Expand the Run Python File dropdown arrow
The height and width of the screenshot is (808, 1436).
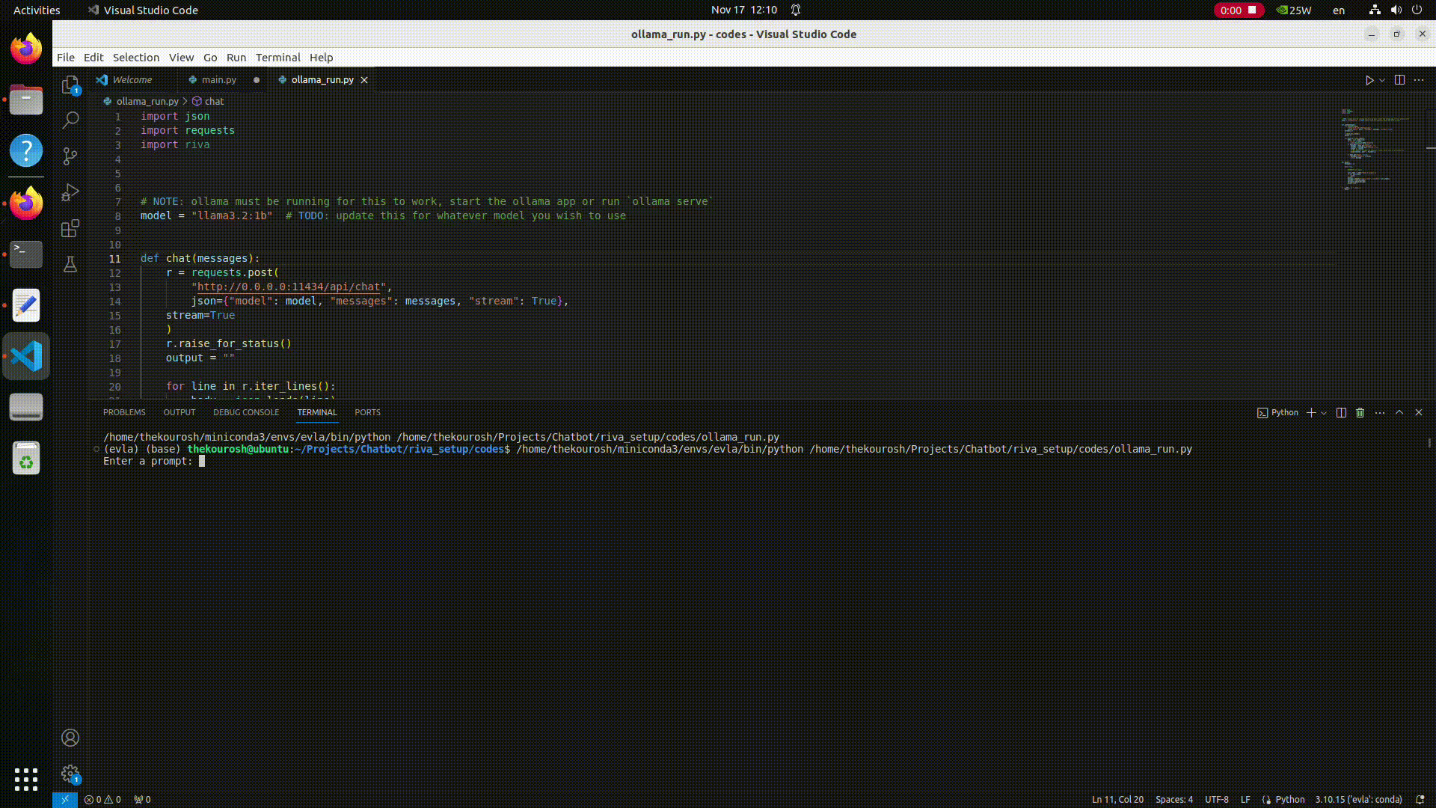1382,80
